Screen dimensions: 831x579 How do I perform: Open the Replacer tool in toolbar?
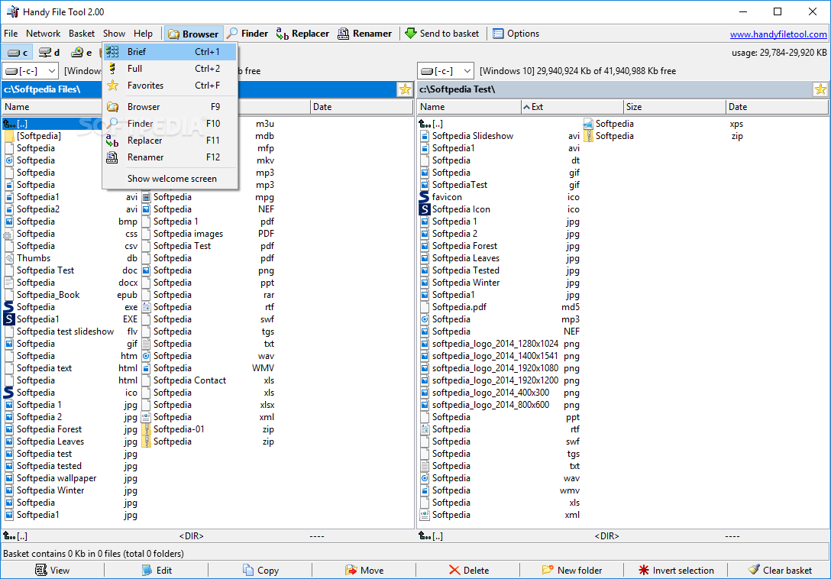(x=302, y=34)
